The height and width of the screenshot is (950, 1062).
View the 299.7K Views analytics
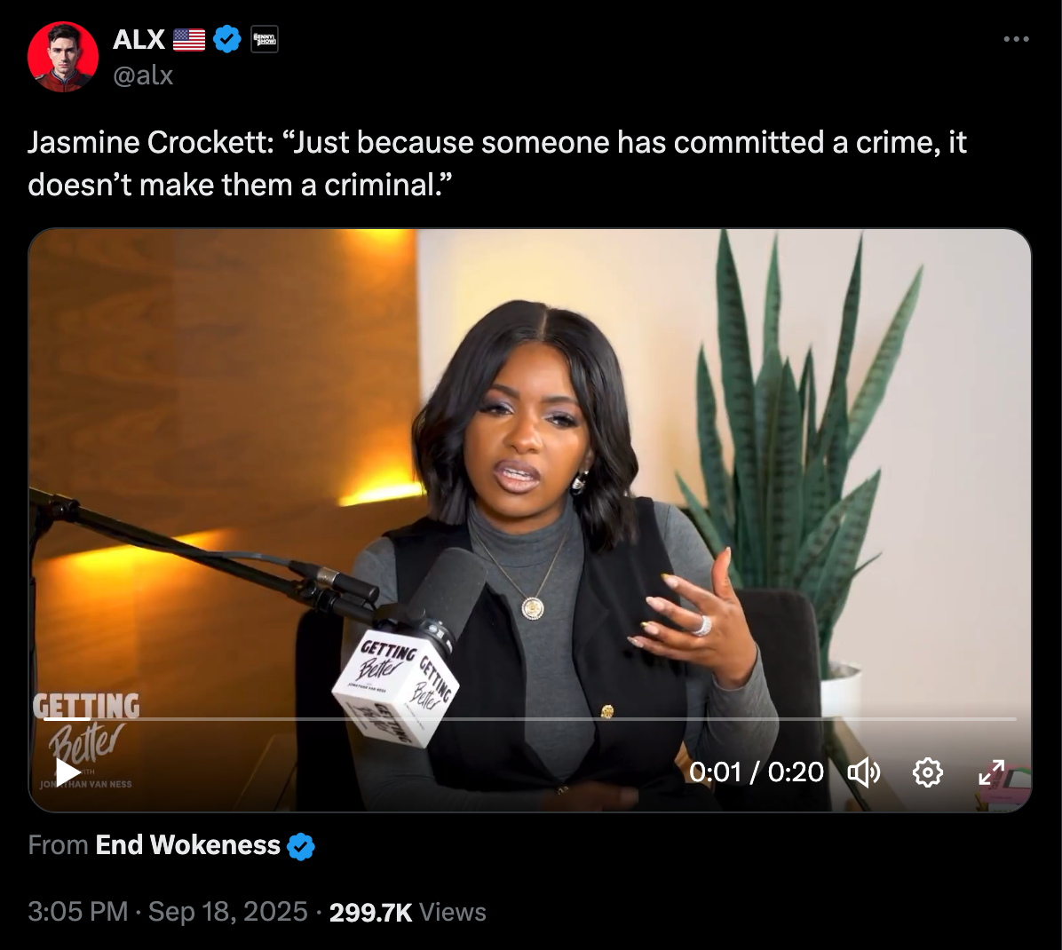click(408, 912)
